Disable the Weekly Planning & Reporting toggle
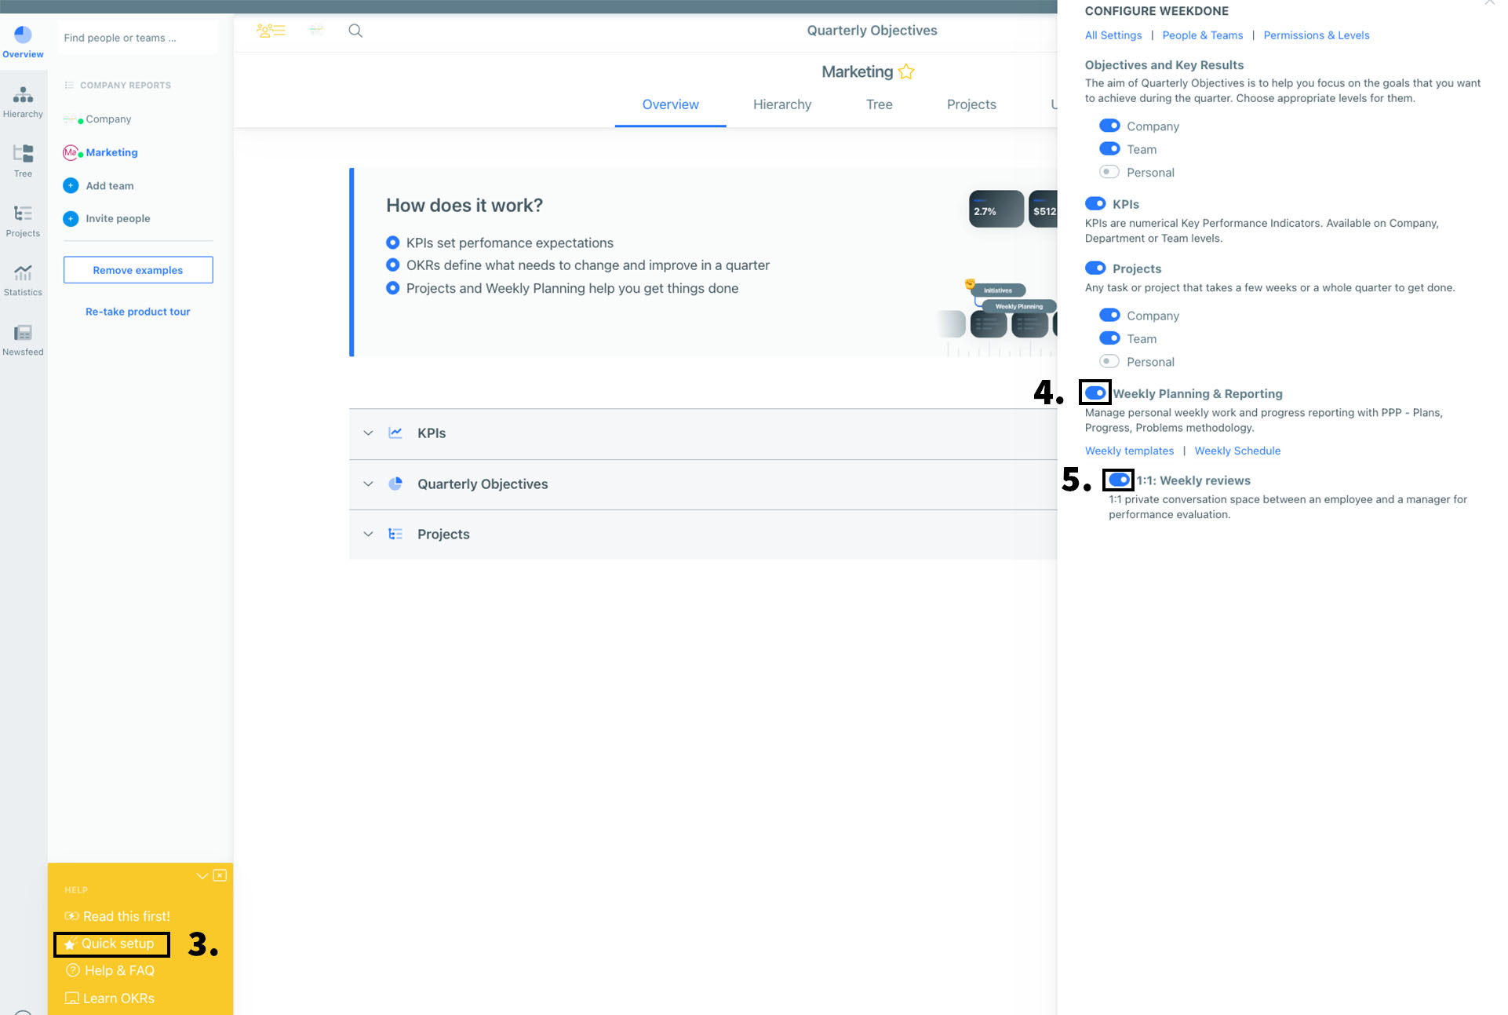1508x1015 pixels. pyautogui.click(x=1095, y=392)
